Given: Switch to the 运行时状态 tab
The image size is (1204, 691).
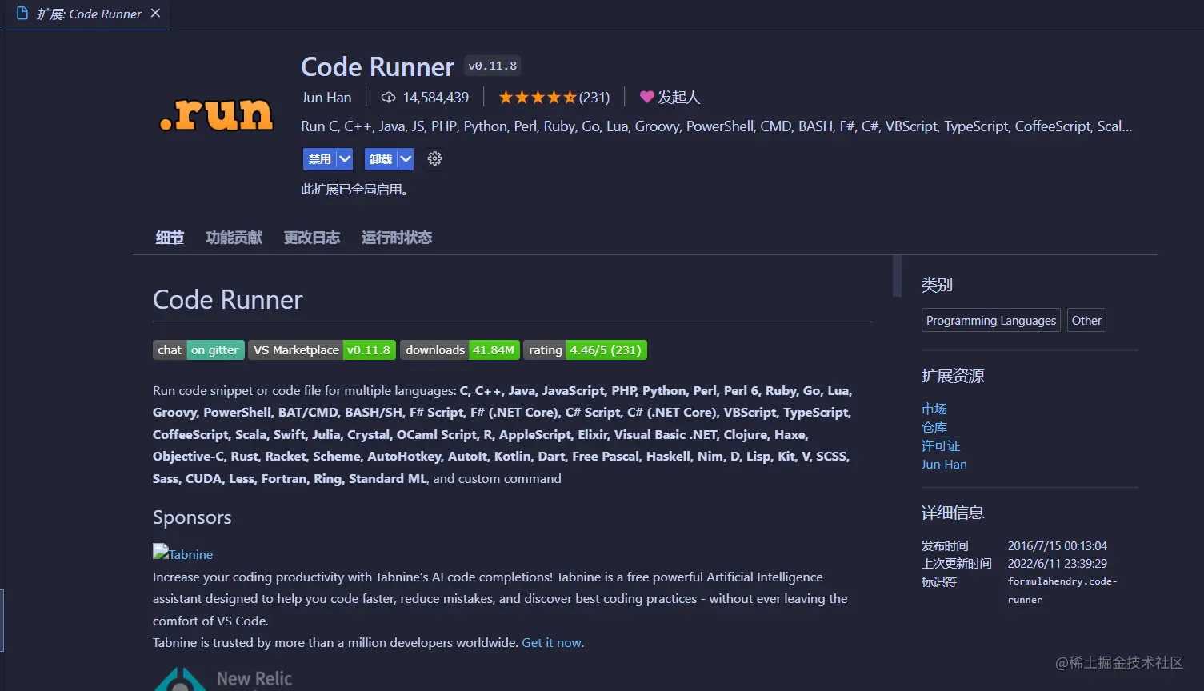Looking at the screenshot, I should [x=396, y=238].
